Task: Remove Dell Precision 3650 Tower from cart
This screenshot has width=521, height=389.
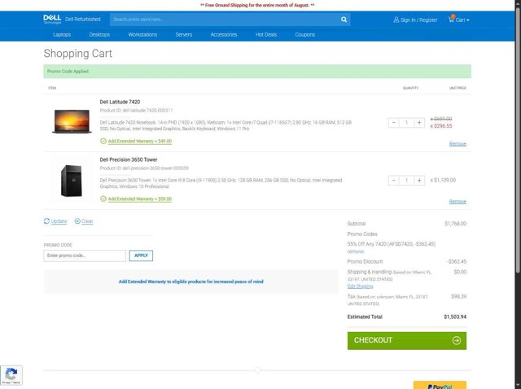Action: click(x=458, y=202)
